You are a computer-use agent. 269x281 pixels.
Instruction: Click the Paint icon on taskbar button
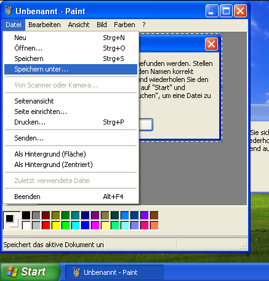pos(76,272)
